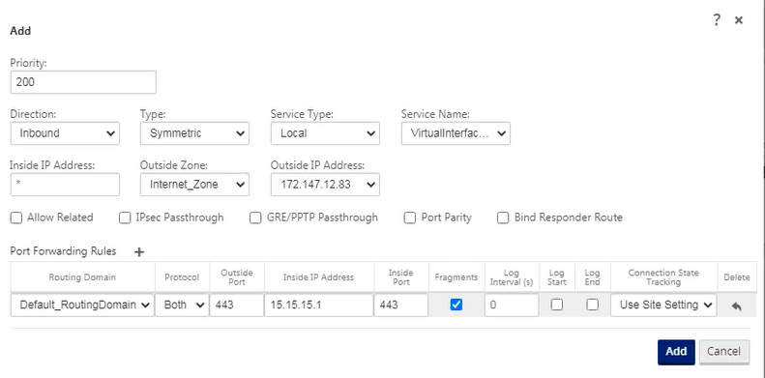Toggle IPsec Passthrough checkbox

[x=125, y=218]
